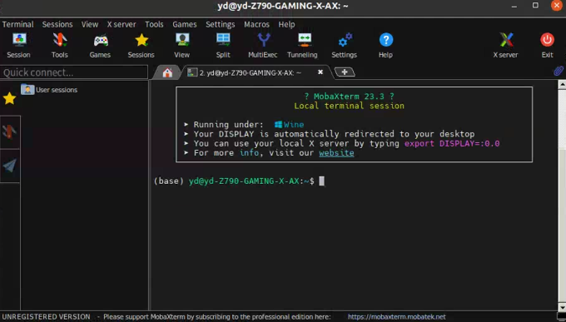Open the Help question mark icon

tap(385, 45)
